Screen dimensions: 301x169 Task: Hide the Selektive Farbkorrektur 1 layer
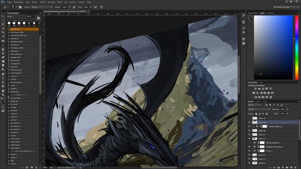click(249, 147)
